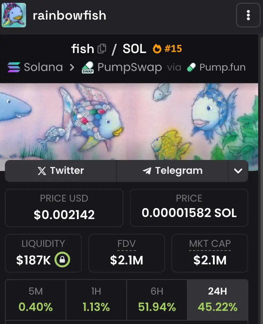Screen dimensions: 263x324
Task: Click the Solana chain logo
Action: 14,67
